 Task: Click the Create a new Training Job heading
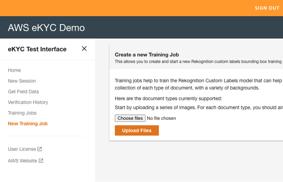[147, 55]
